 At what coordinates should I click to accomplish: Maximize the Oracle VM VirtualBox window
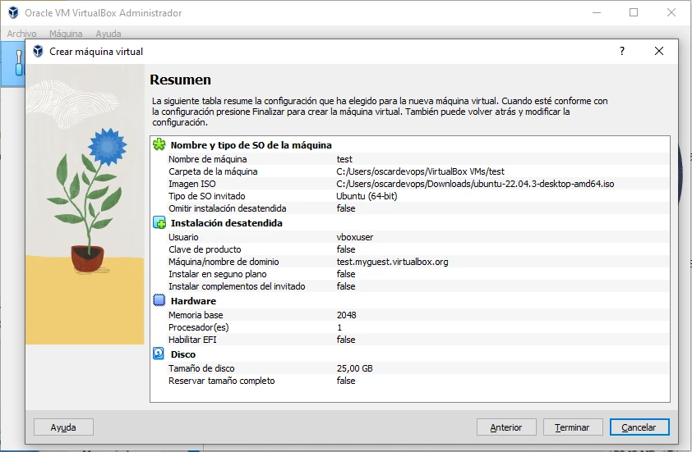coord(634,12)
